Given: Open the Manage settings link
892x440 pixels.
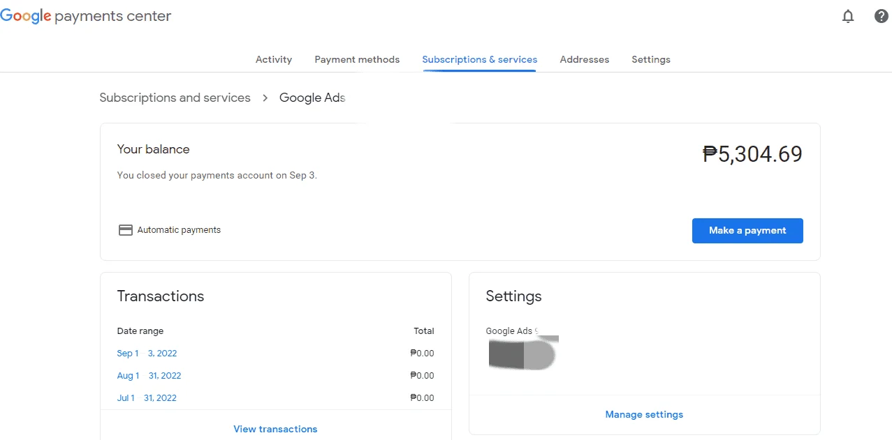Looking at the screenshot, I should [644, 414].
